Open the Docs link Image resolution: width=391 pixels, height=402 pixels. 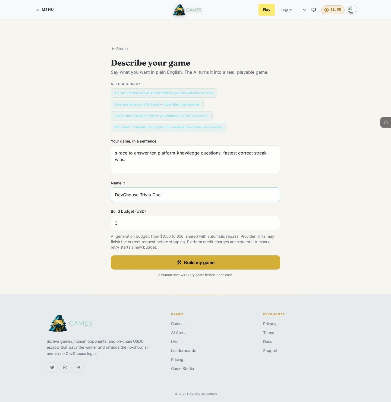[x=267, y=342]
